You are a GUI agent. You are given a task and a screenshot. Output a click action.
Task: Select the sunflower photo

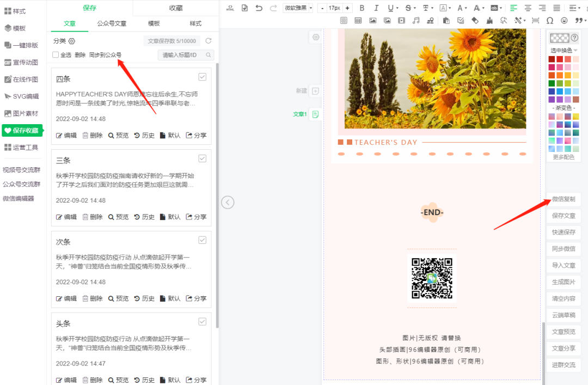[x=435, y=79]
